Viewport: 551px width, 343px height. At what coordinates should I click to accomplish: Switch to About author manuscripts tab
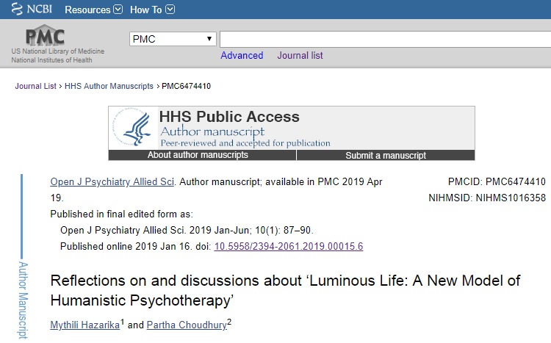coord(202,155)
